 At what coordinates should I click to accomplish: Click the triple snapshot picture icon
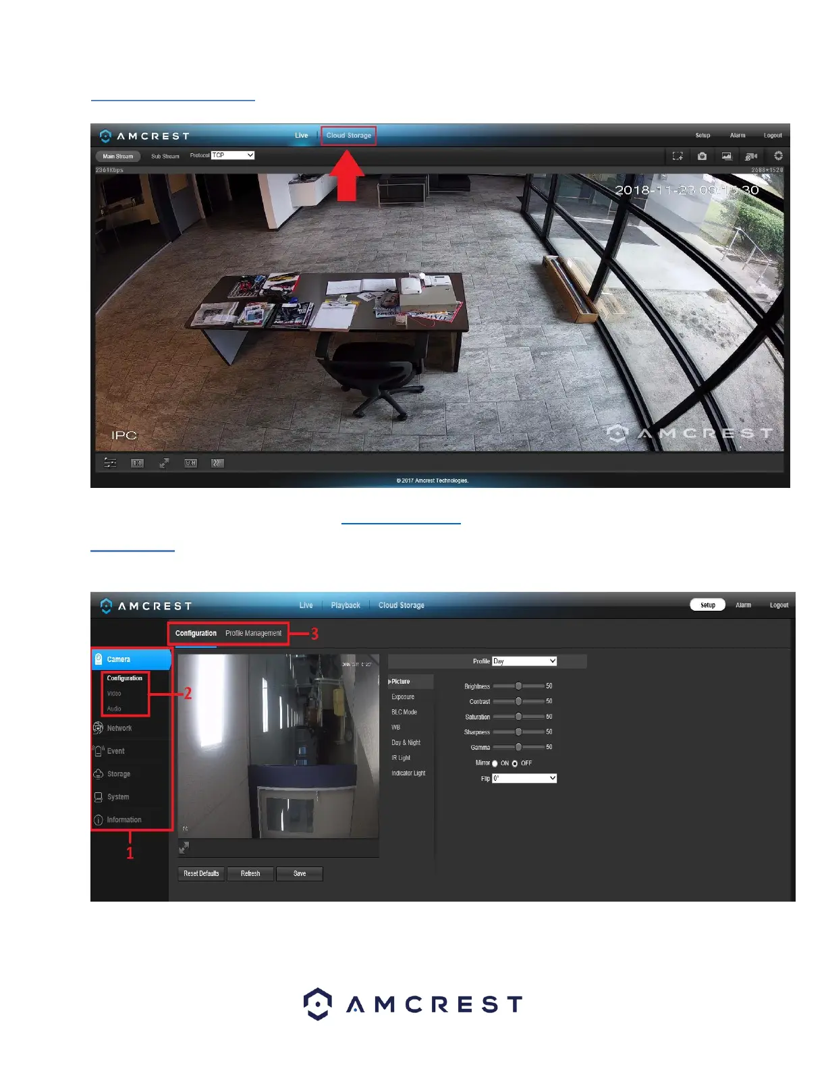[x=726, y=156]
